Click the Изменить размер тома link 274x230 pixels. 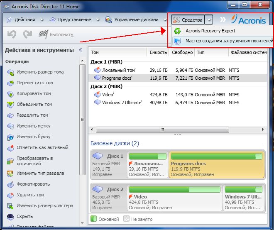(40, 72)
